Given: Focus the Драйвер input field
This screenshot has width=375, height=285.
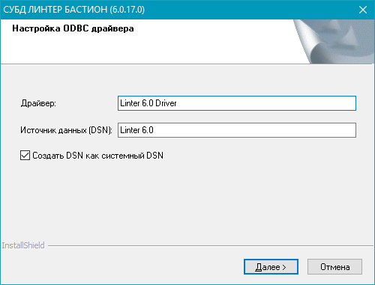Looking at the screenshot, I should coord(237,103).
